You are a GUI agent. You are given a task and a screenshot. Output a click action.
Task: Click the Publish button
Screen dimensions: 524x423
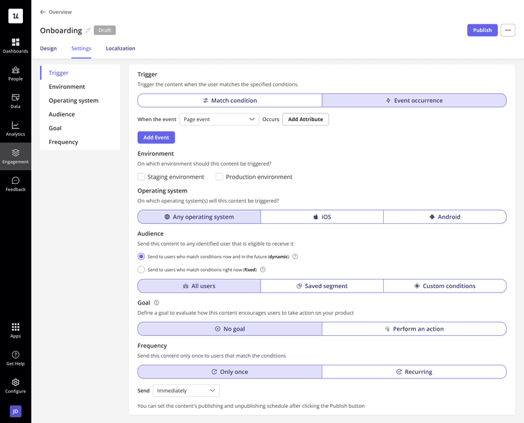tap(482, 30)
